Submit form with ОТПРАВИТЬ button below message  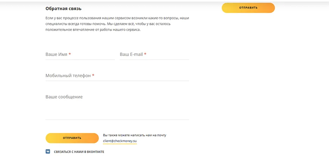click(x=72, y=138)
